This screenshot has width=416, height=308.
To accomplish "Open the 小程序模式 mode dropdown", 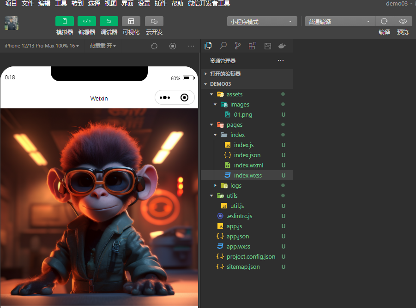I will tap(262, 22).
